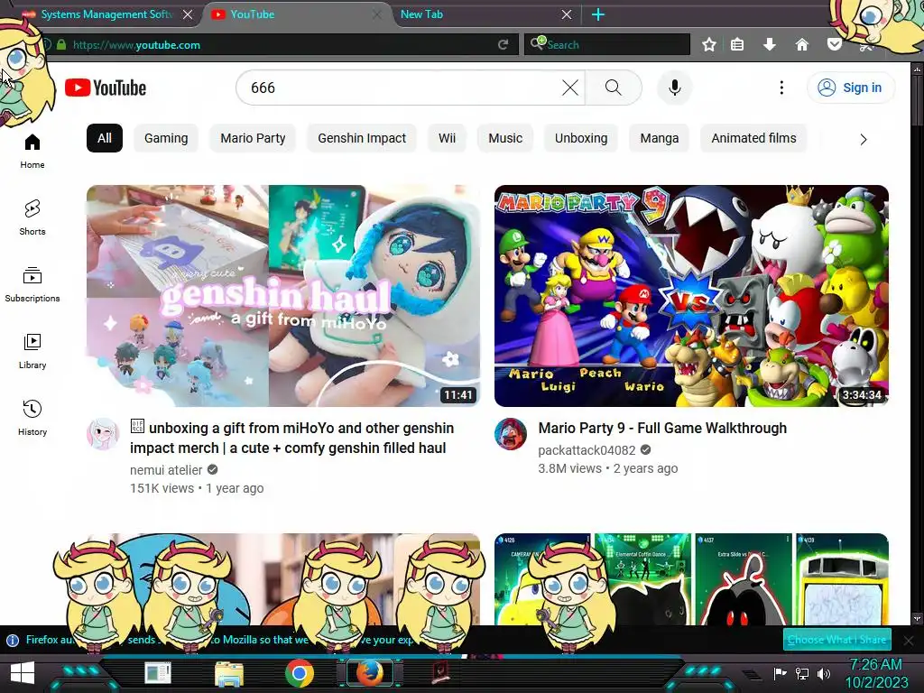The height and width of the screenshot is (693, 924).
Task: Click the Firefox Search box
Action: click(607, 45)
